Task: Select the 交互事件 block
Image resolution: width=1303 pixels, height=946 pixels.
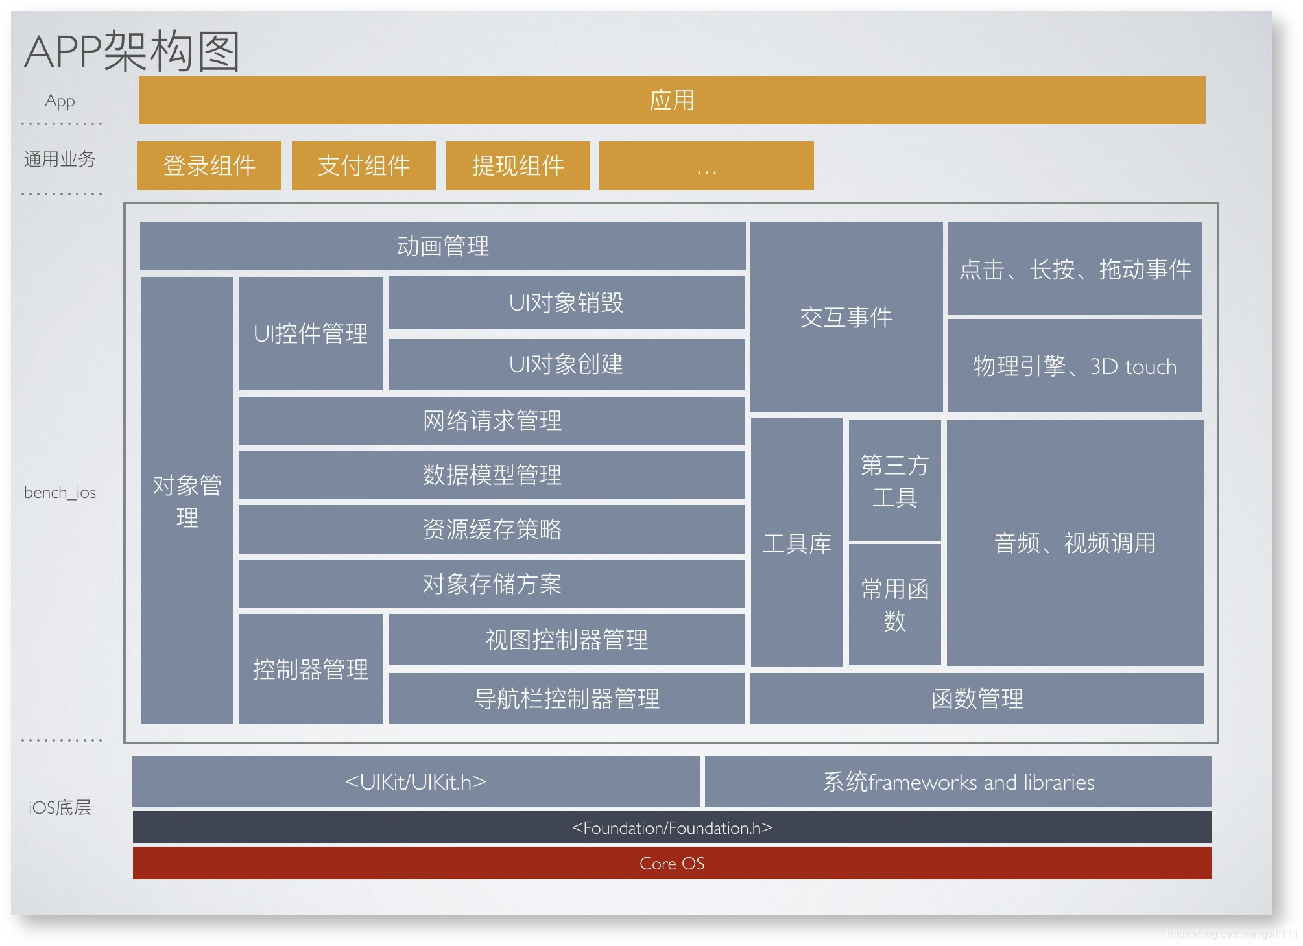Action: tap(846, 317)
